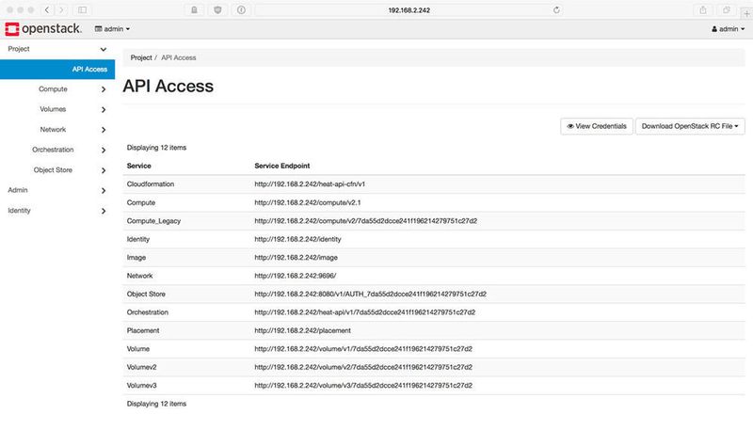This screenshot has height=446, width=753.
Task: Go back with the browser back arrow
Action: [x=46, y=9]
